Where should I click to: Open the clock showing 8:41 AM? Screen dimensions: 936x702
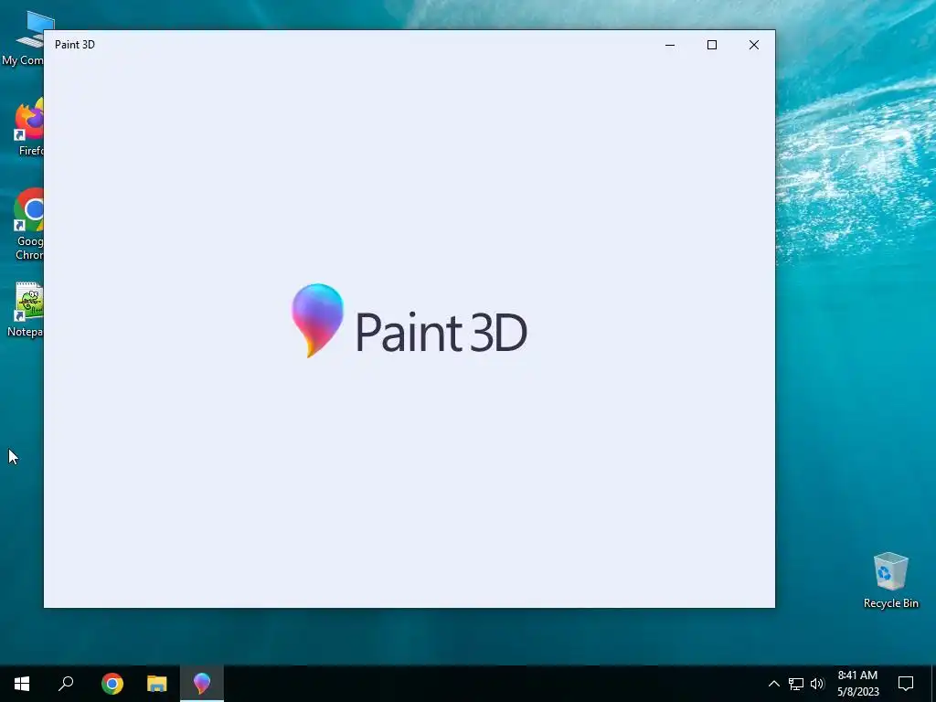(x=857, y=684)
